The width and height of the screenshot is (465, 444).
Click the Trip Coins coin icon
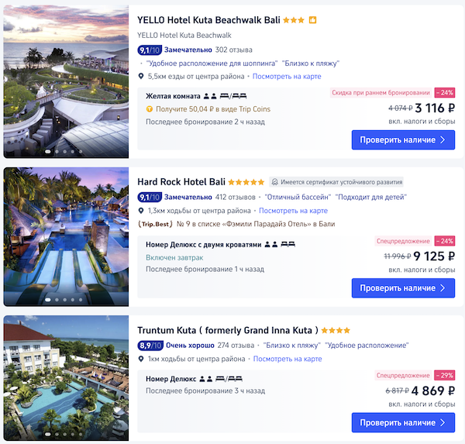click(x=150, y=109)
